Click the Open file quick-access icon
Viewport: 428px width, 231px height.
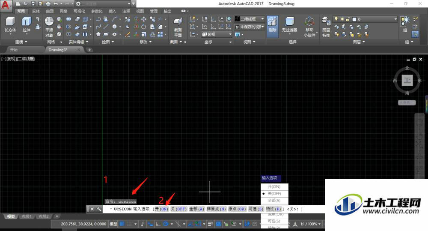pos(25,4)
